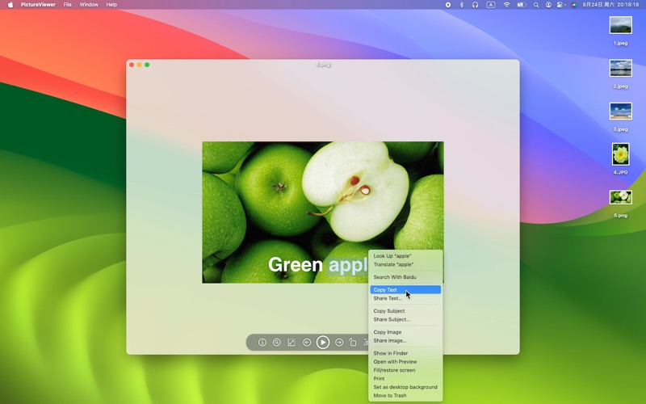This screenshot has height=404, width=646.
Task: Click the image info icon in toolbar
Action: pos(262,343)
